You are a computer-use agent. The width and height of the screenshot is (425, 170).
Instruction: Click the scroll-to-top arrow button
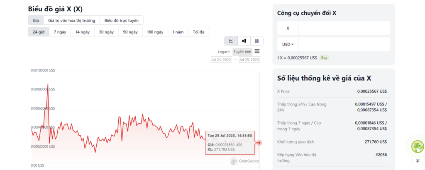click(x=417, y=160)
